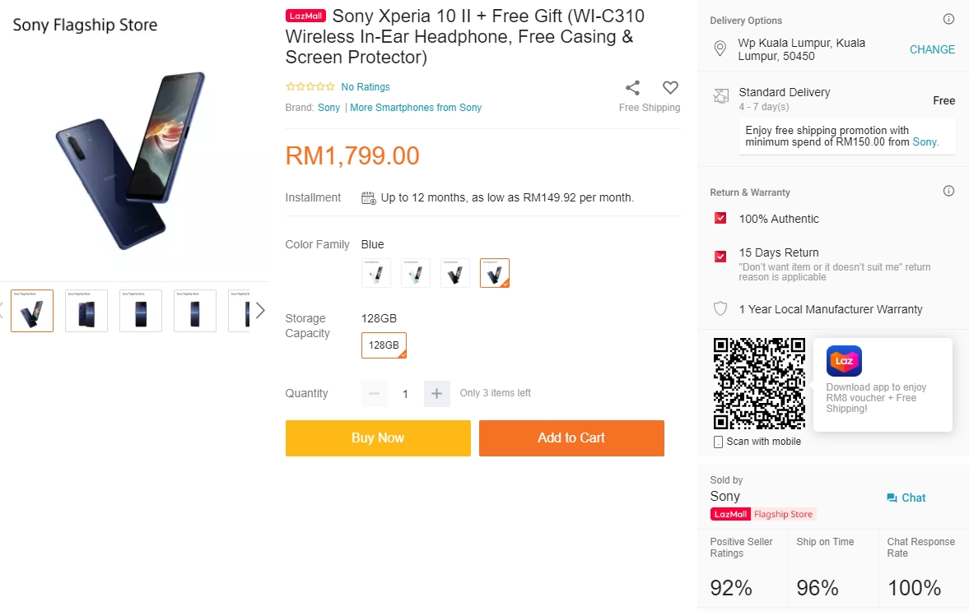Image resolution: width=969 pixels, height=611 pixels.
Task: Click the Return & Warranty info icon
Action: click(948, 191)
